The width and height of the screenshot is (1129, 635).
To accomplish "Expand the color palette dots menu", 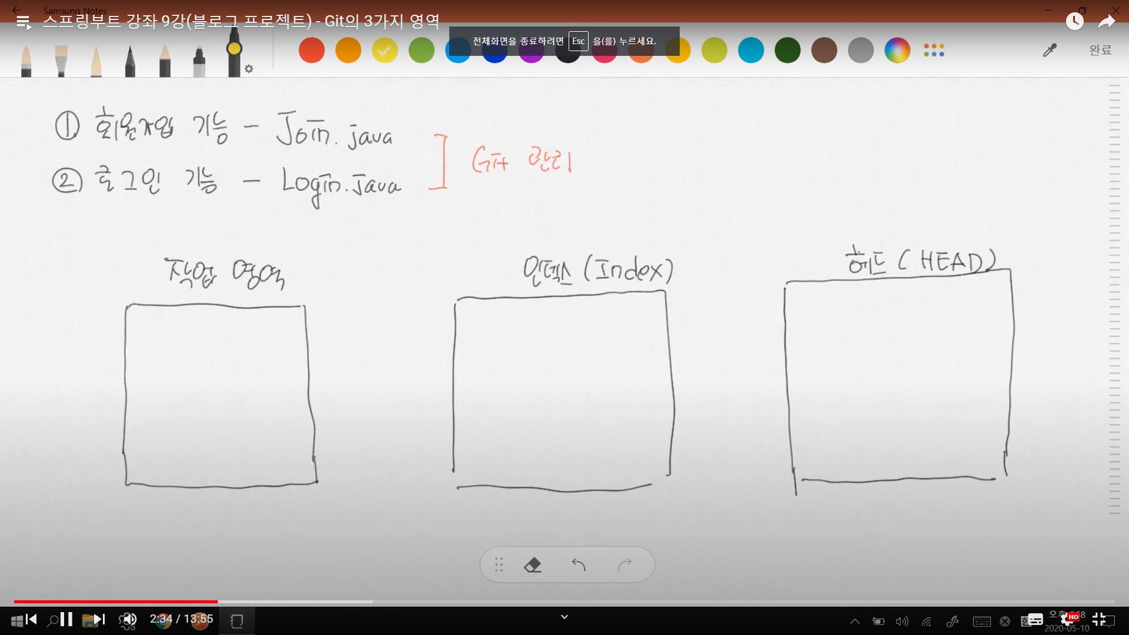I will [x=934, y=51].
